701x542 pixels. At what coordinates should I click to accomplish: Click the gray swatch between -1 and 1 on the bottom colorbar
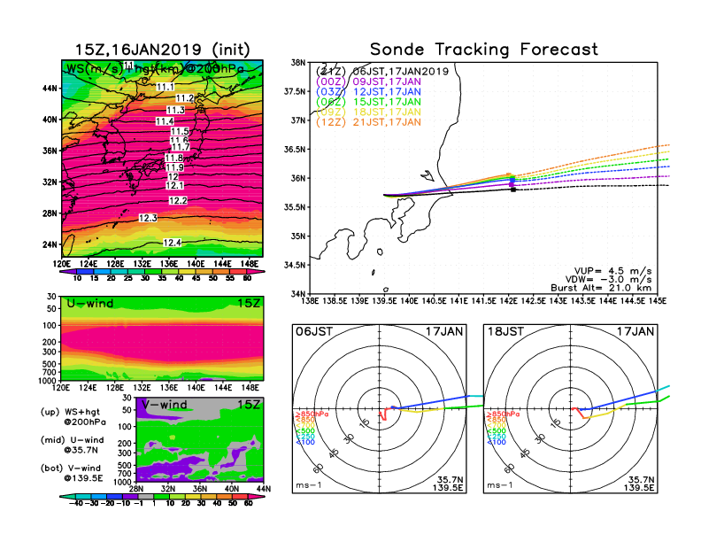pos(145,496)
